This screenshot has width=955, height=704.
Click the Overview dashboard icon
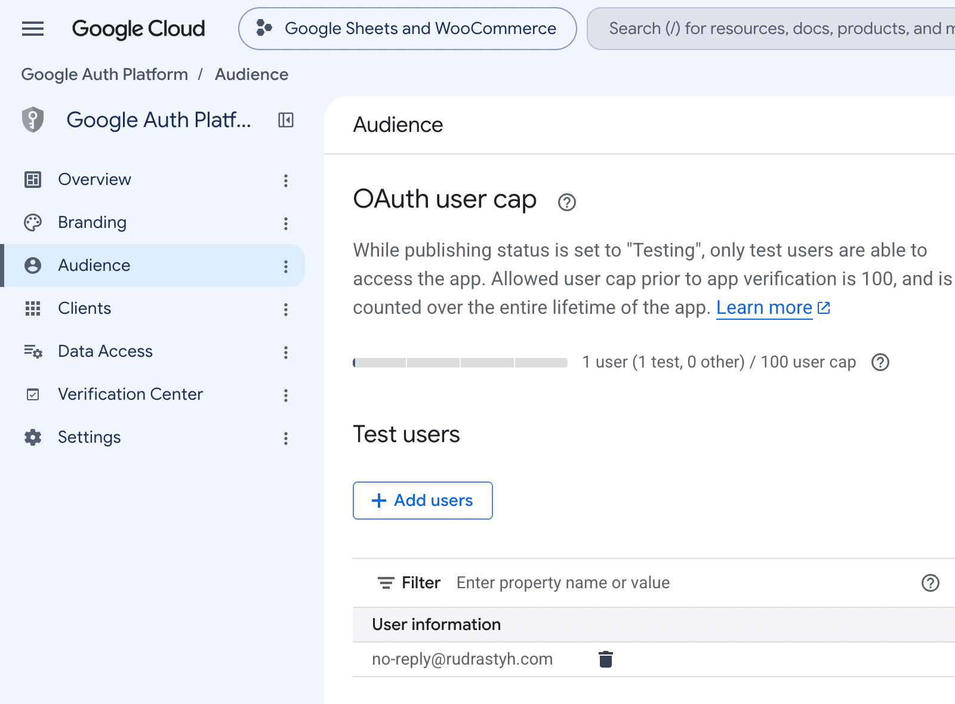[33, 180]
